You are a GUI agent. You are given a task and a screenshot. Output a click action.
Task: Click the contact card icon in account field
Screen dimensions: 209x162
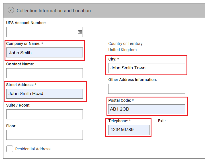(80, 32)
